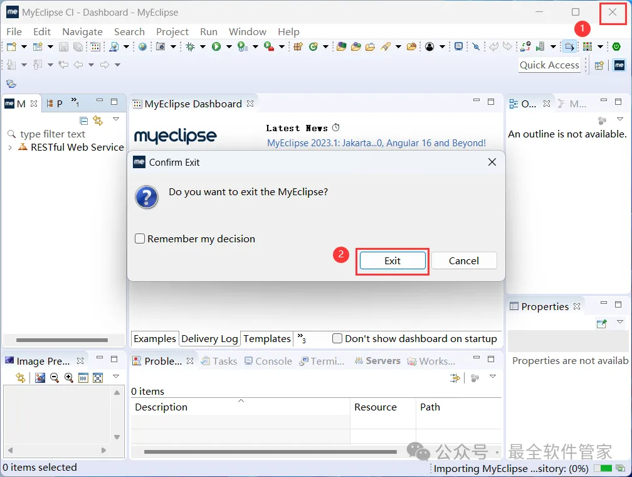
Task: Open the File menu
Action: (14, 31)
